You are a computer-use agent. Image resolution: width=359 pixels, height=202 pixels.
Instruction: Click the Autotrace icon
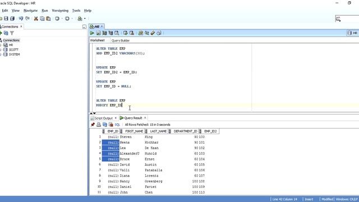[x=111, y=33]
